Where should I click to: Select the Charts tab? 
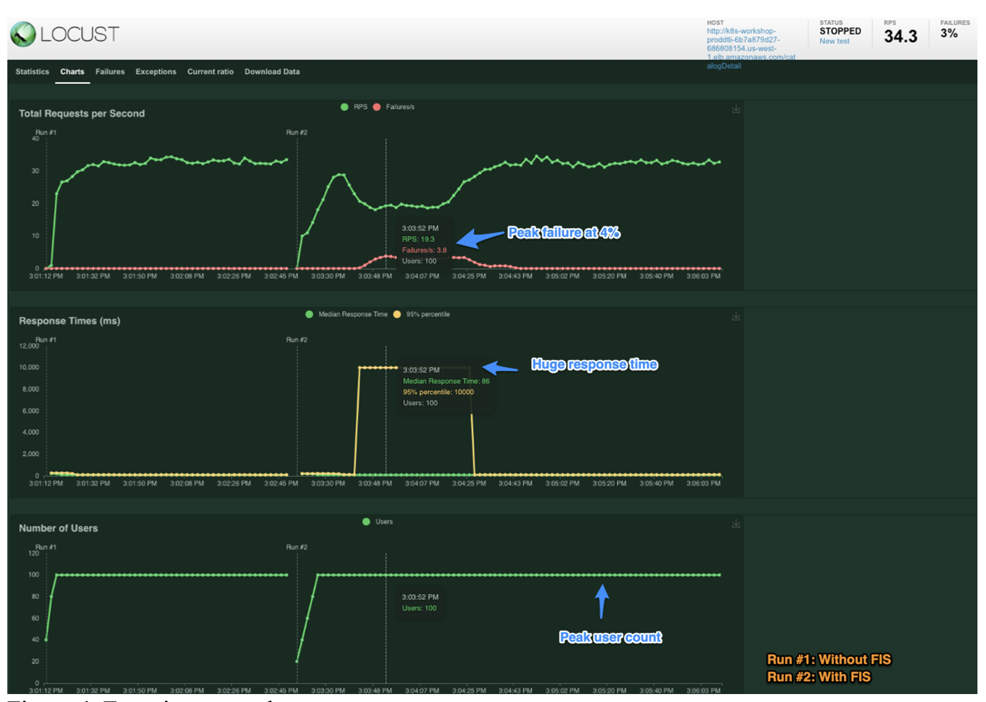pos(72,72)
